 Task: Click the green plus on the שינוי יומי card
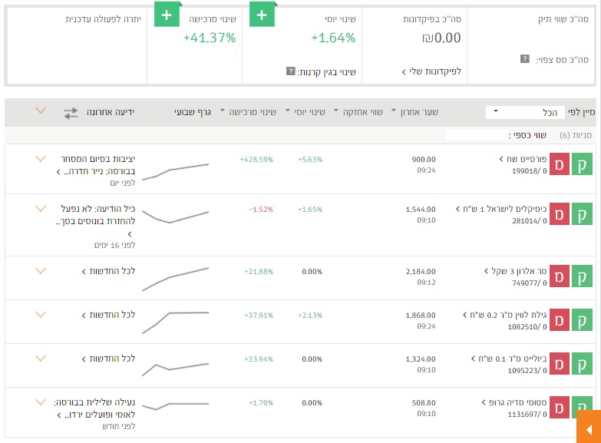(x=262, y=15)
